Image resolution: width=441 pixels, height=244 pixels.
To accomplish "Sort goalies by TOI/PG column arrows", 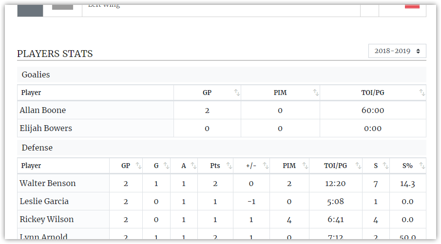I will (x=422, y=93).
